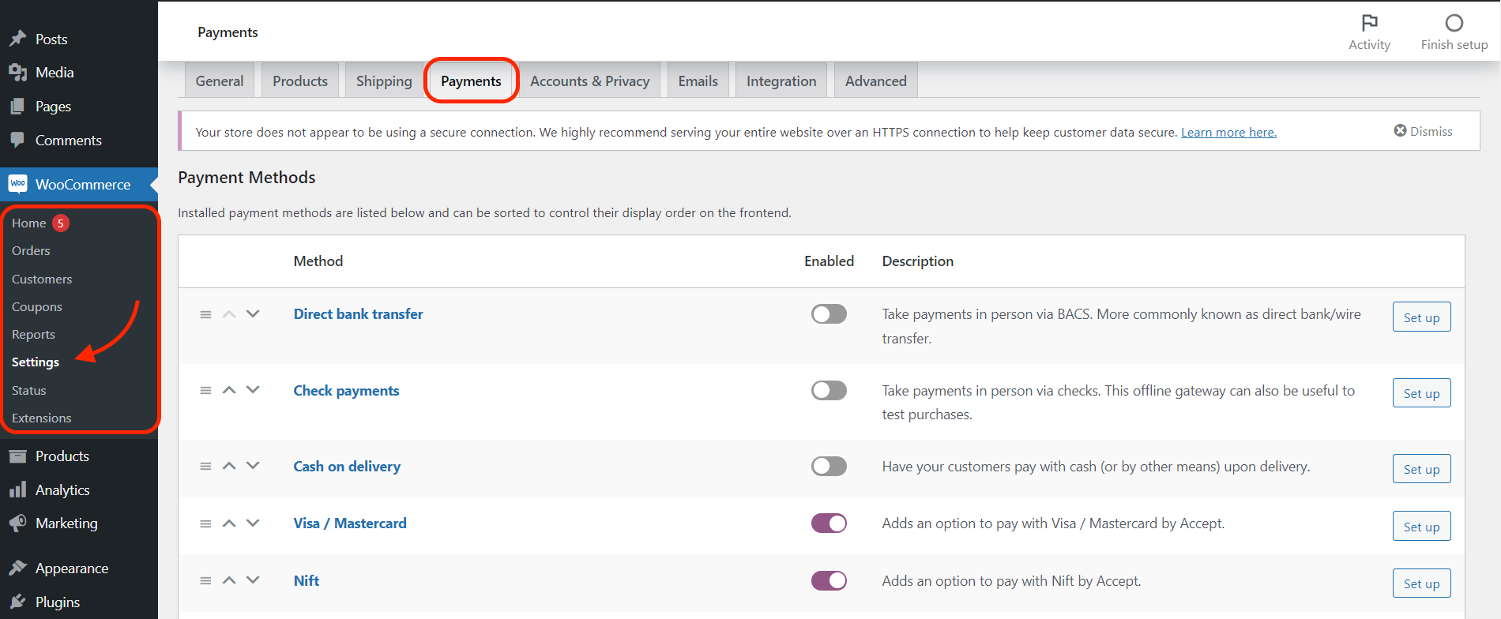The width and height of the screenshot is (1501, 619).
Task: Move Check payments up with arrow
Action: coord(229,389)
